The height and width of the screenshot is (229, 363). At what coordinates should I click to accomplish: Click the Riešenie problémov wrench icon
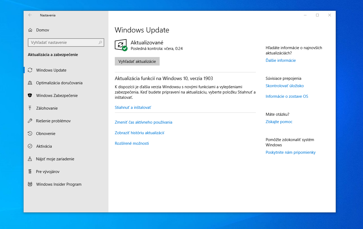pos(30,121)
